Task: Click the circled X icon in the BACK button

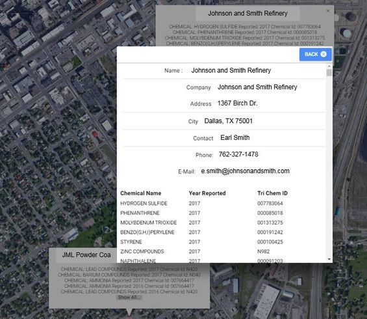Action: (x=323, y=54)
